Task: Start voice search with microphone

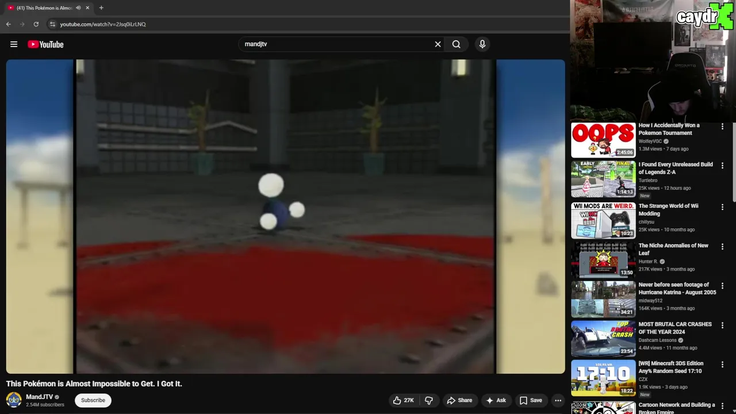Action: (482, 44)
